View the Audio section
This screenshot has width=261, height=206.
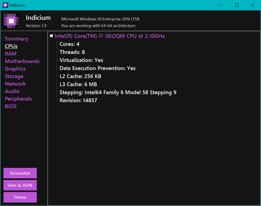coord(12,91)
